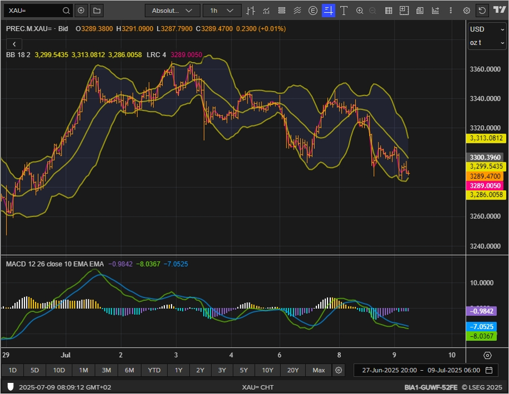
Task: Open the folder icon in the toolbar
Action: [x=97, y=11]
